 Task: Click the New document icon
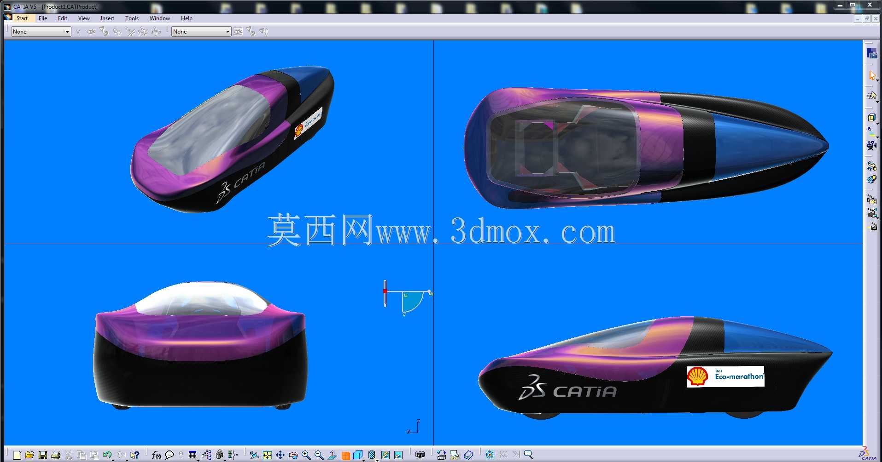[x=17, y=455]
